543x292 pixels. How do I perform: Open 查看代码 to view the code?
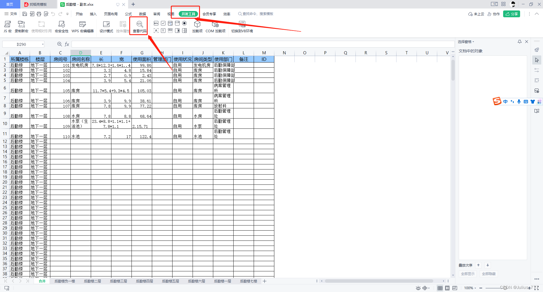[x=139, y=26]
